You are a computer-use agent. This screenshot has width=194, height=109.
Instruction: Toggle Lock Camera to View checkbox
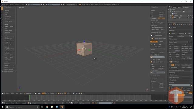(151, 62)
